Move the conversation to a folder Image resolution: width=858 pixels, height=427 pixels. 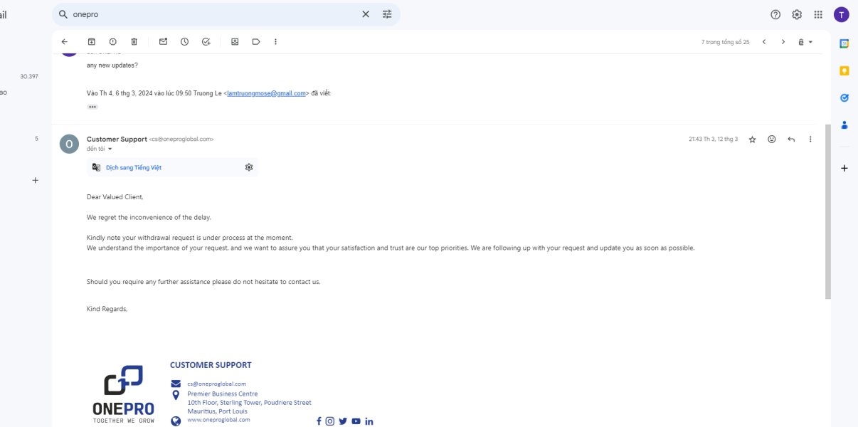235,42
